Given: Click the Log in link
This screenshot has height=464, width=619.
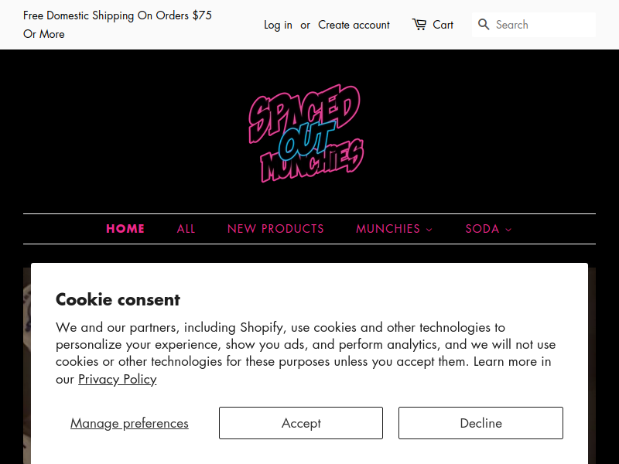Looking at the screenshot, I should [278, 25].
